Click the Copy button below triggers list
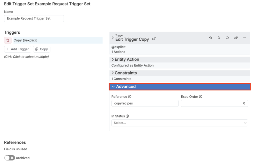This screenshot has height=164, width=256. (x=42, y=49)
